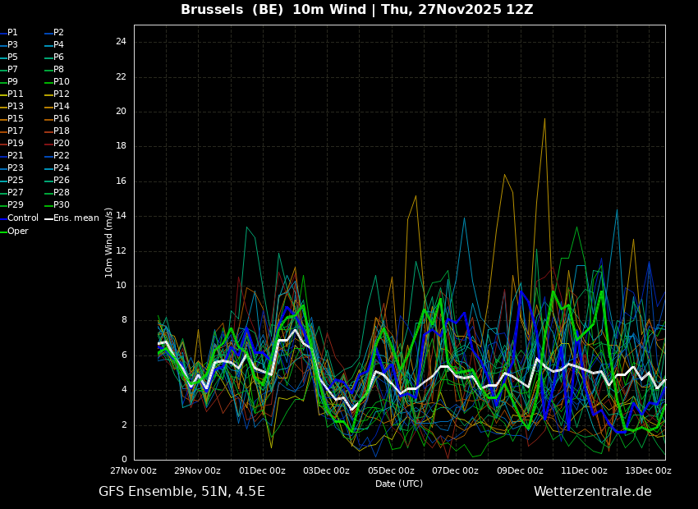
Task: Click the P1 legend entry
Action: point(9,33)
